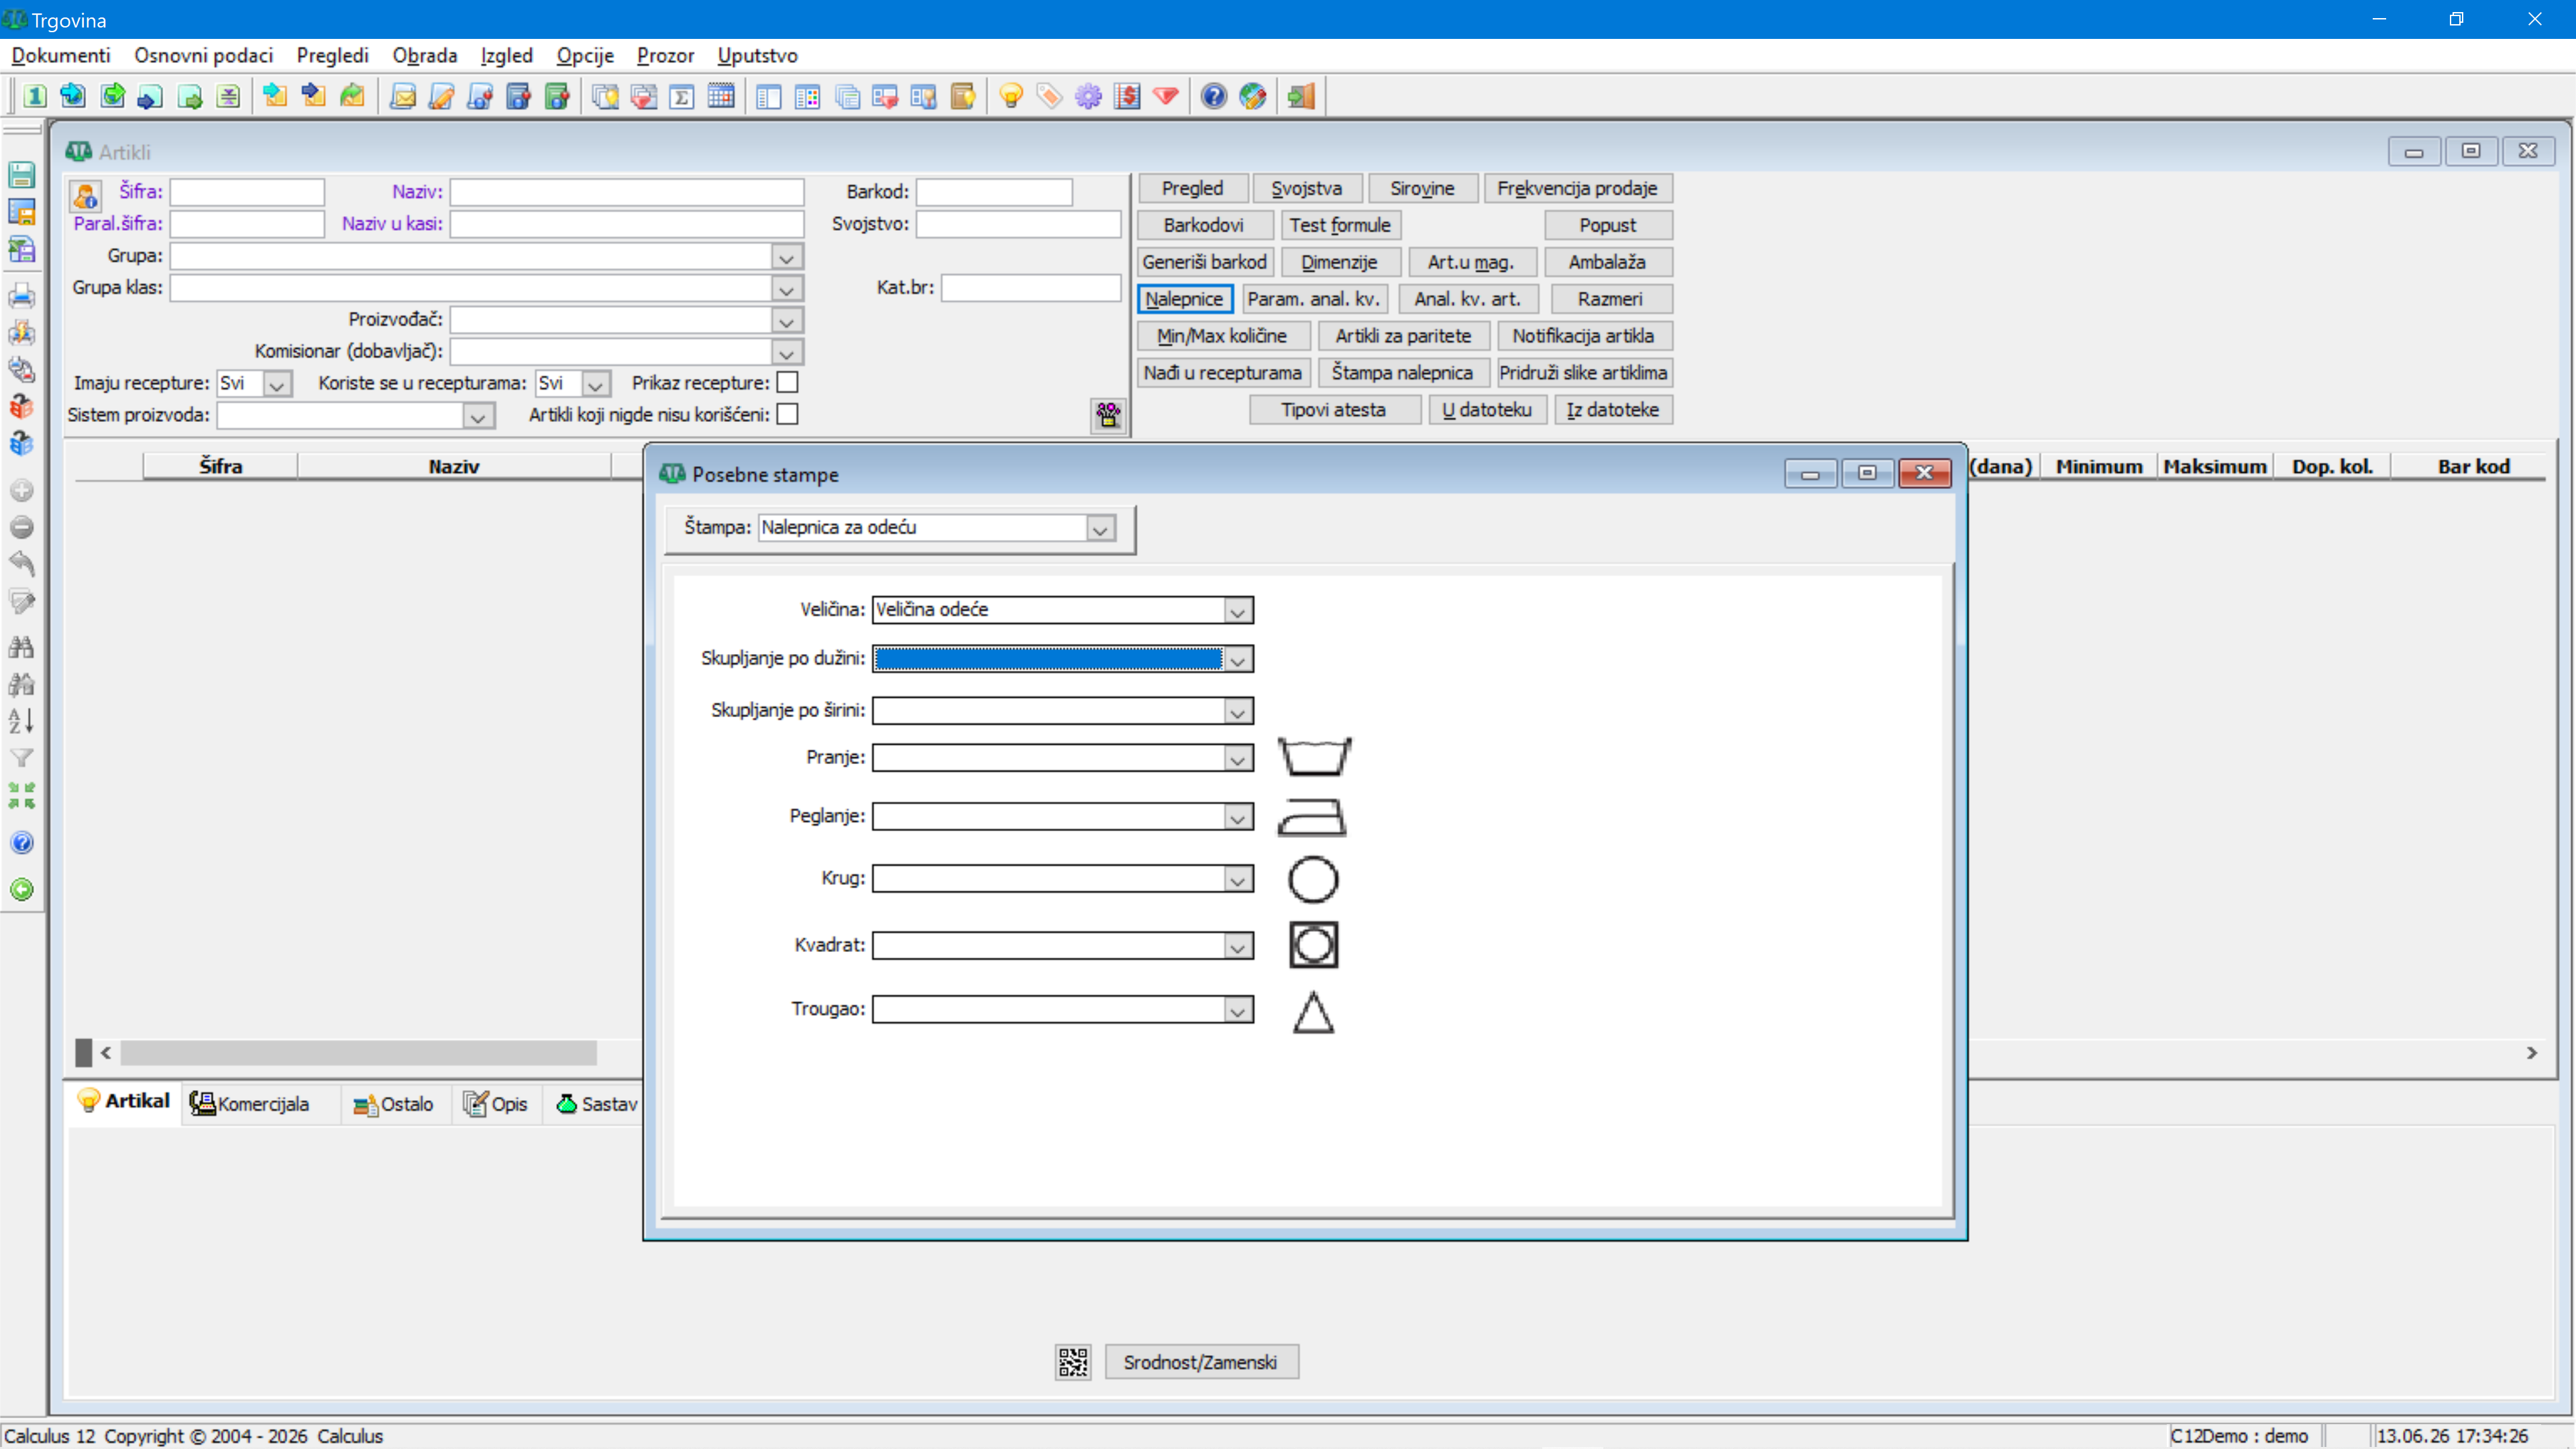The height and width of the screenshot is (1449, 2576).
Task: Click the Barkodovi button
Action: click(x=1204, y=225)
